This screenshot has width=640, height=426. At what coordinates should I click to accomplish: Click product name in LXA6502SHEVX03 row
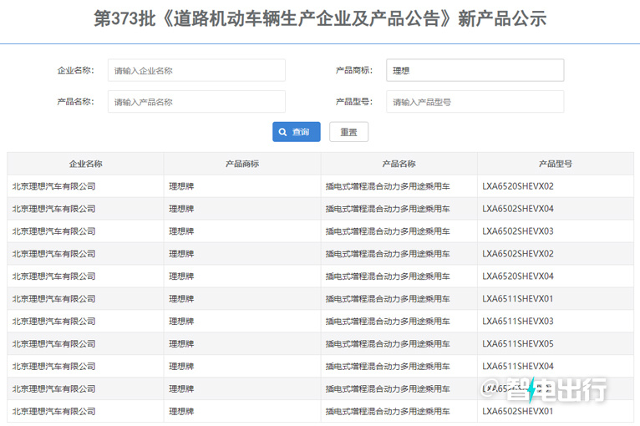click(388, 231)
